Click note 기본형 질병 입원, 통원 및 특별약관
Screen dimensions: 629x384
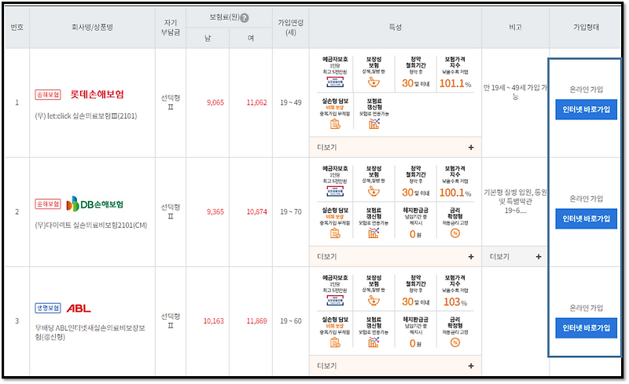[516, 201]
